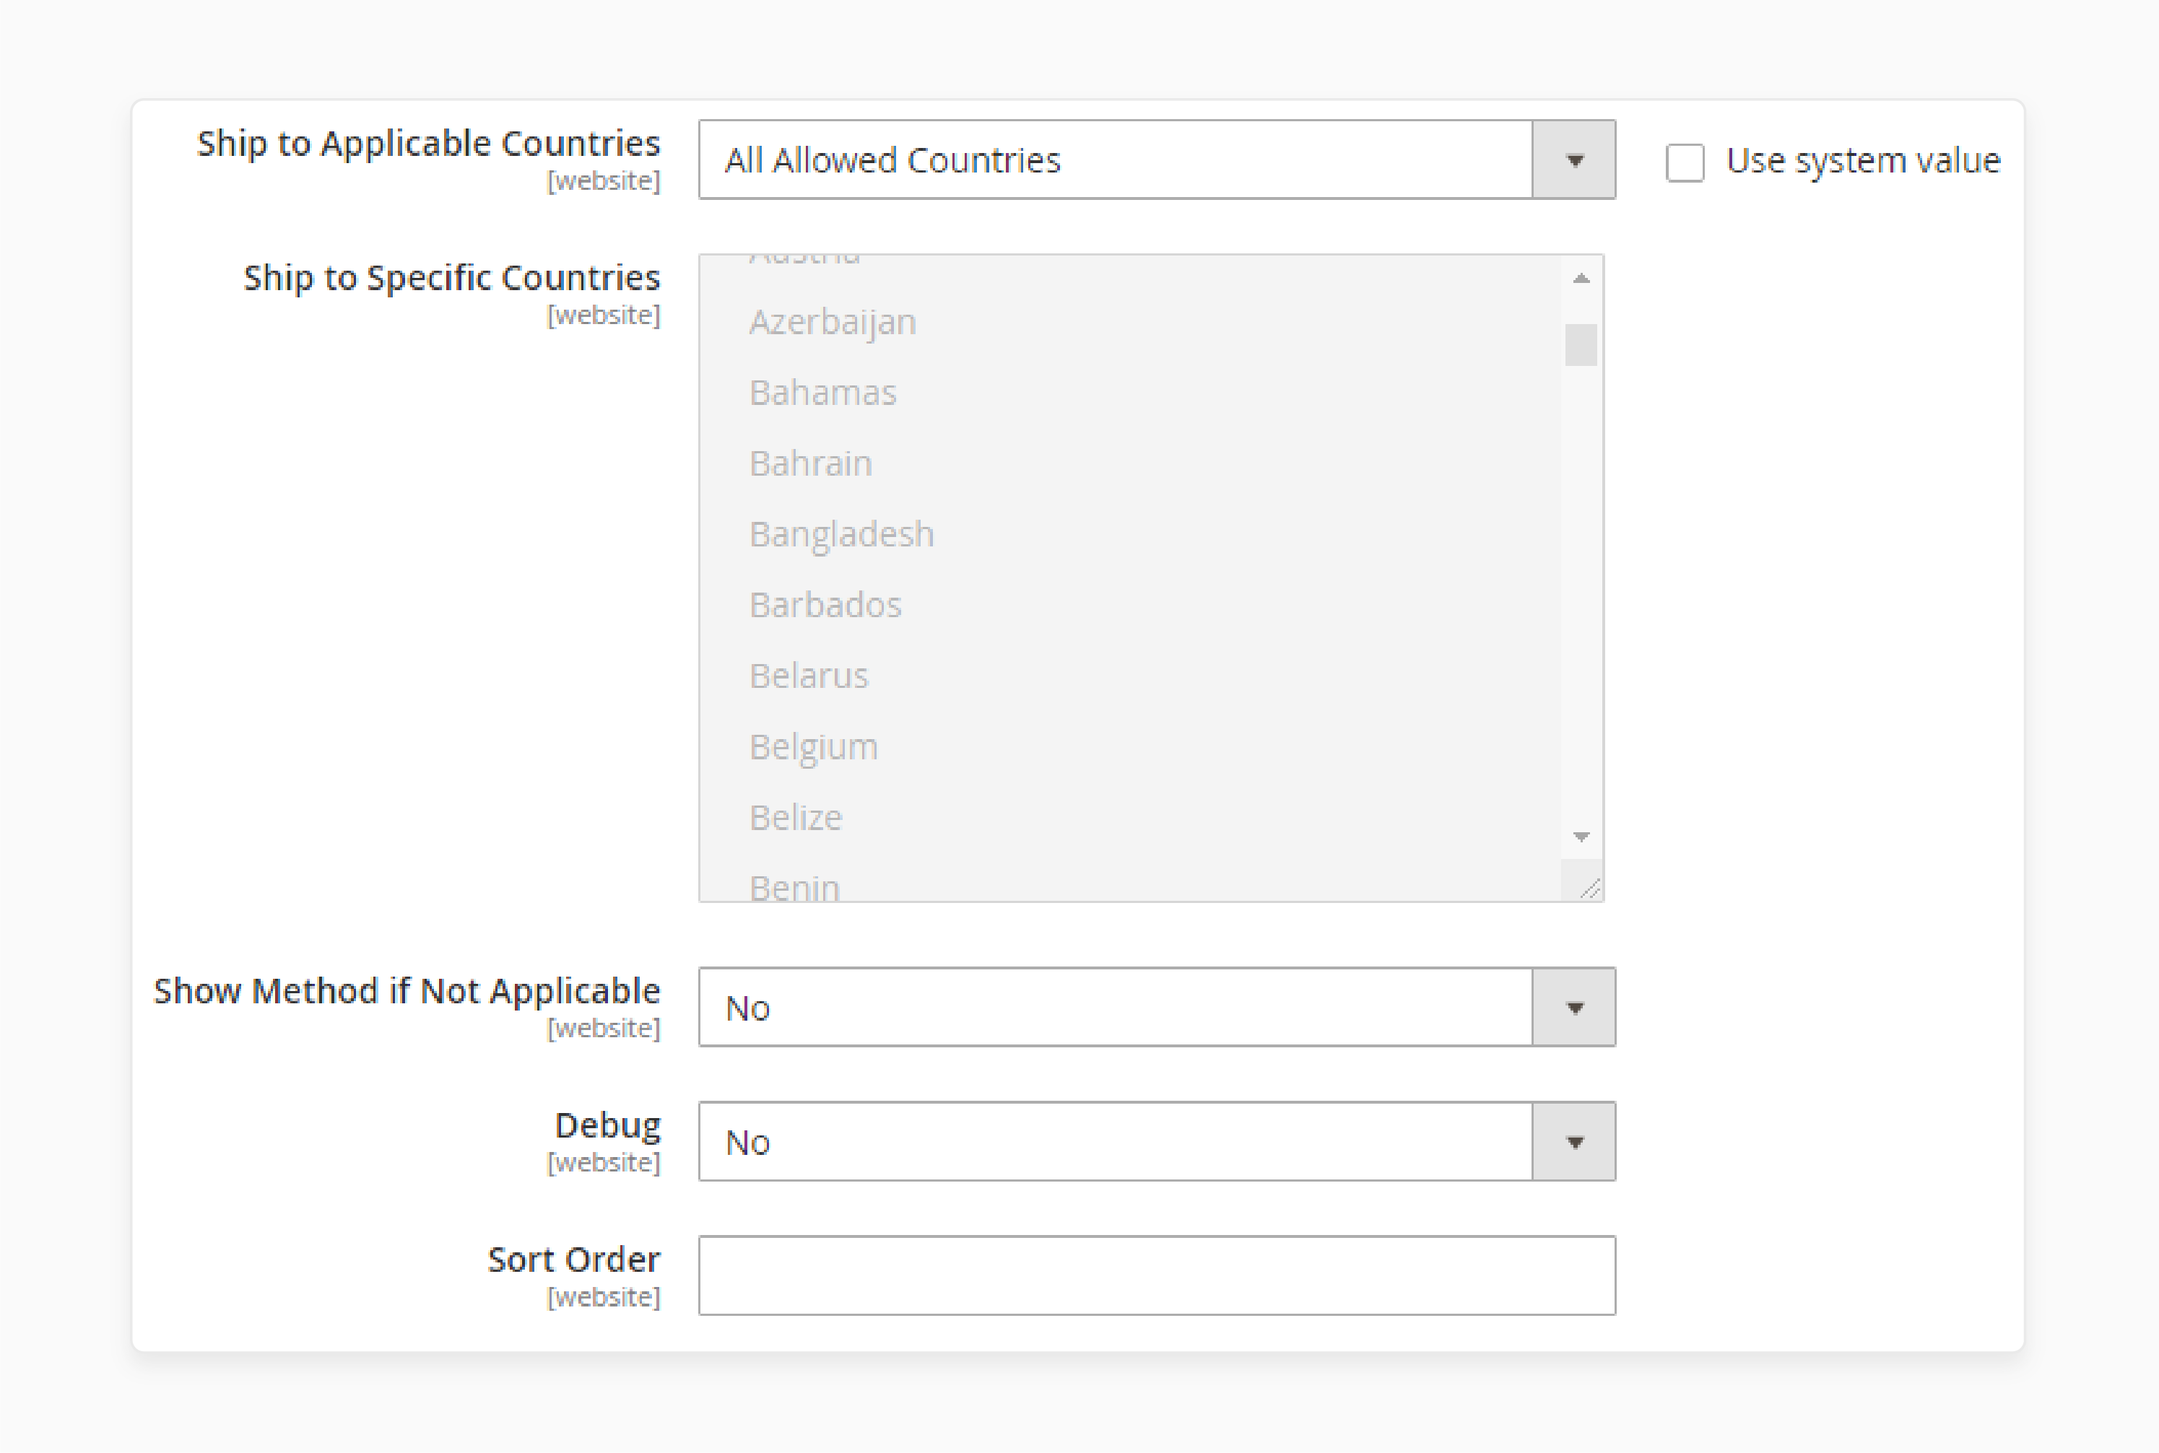
Task: Click the country list scroll down arrow
Action: coord(1581,837)
